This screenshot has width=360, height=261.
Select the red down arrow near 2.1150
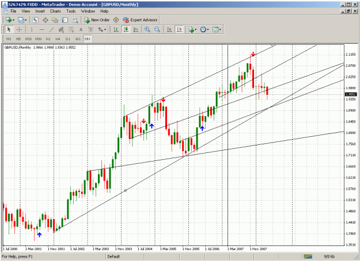coord(253,54)
